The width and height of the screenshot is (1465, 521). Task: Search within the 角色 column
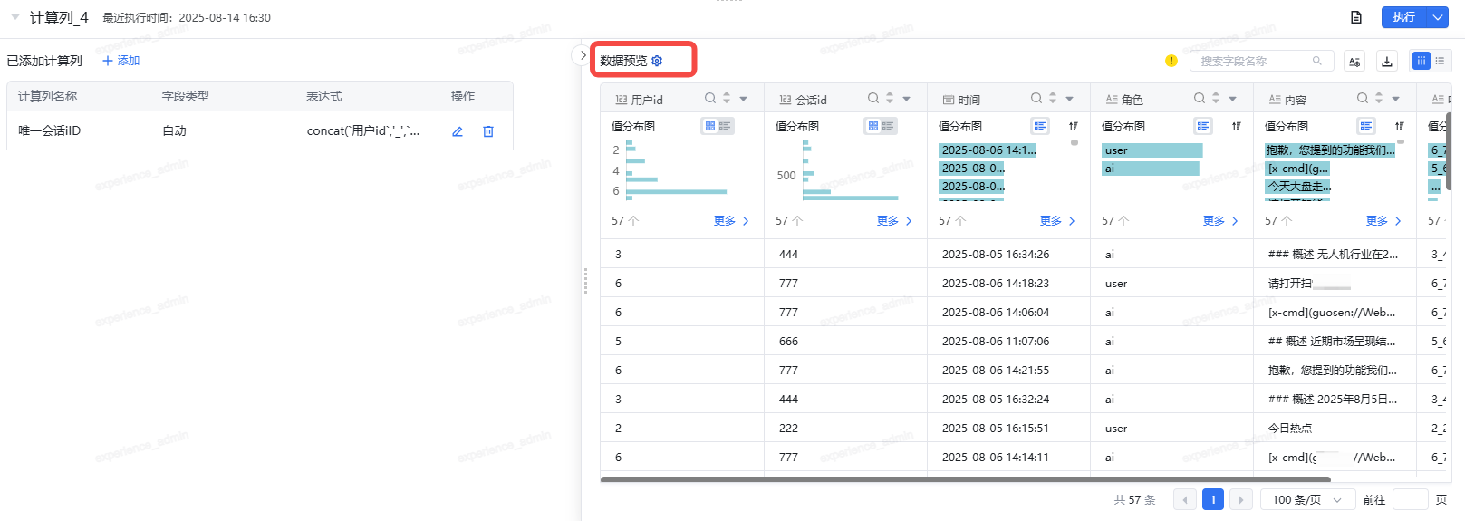point(1200,98)
